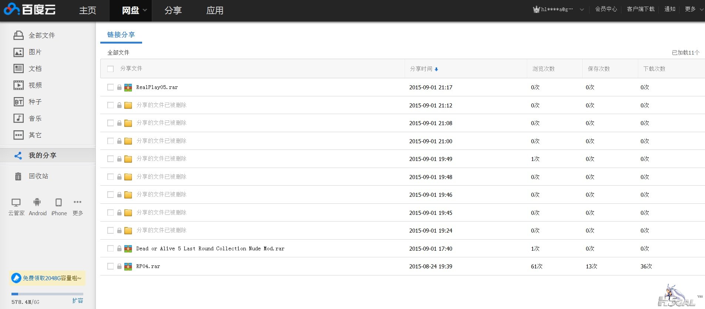Tick the checkbox for RealPlay05.rar
The height and width of the screenshot is (309, 705).
[110, 87]
